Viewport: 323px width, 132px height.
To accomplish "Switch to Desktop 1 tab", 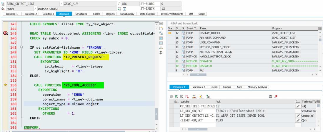I will coord(12,14).
